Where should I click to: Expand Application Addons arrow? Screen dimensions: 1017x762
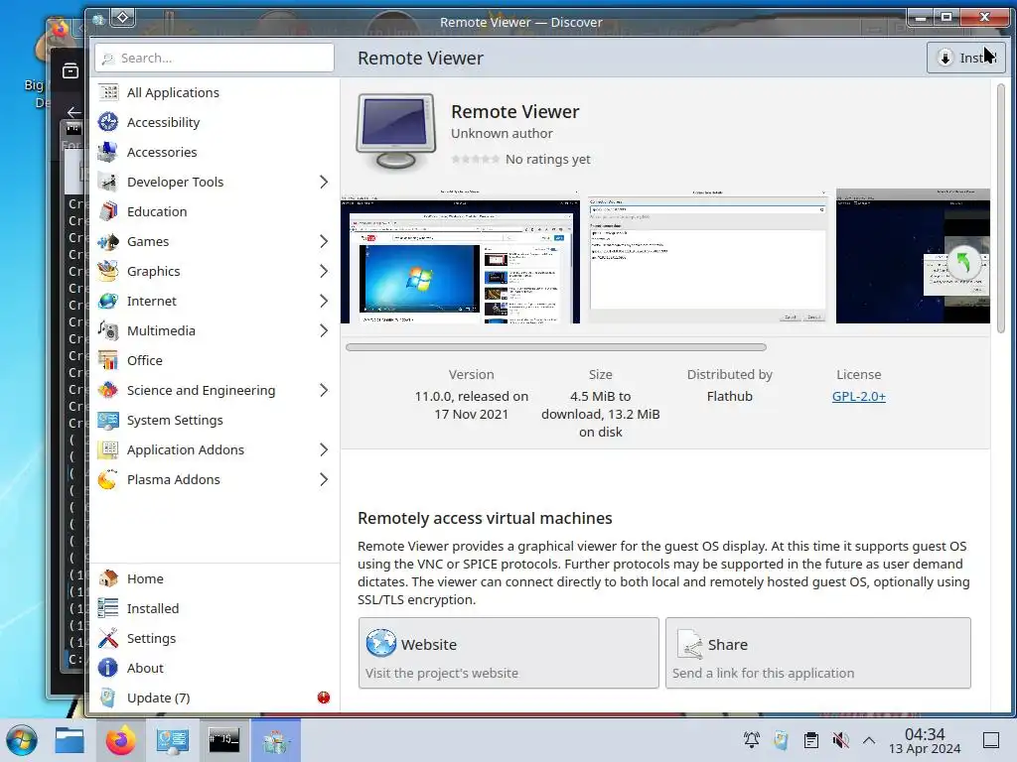click(x=324, y=450)
